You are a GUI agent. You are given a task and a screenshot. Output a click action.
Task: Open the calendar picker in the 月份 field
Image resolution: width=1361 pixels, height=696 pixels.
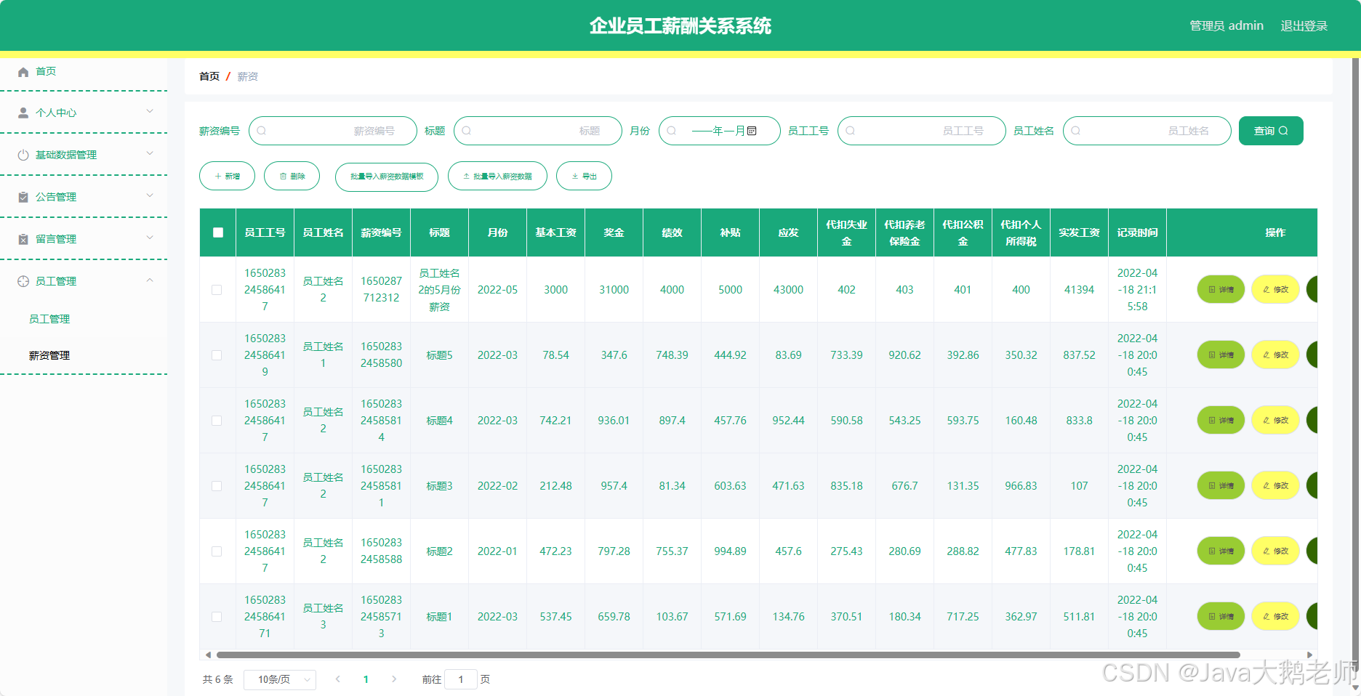point(753,131)
